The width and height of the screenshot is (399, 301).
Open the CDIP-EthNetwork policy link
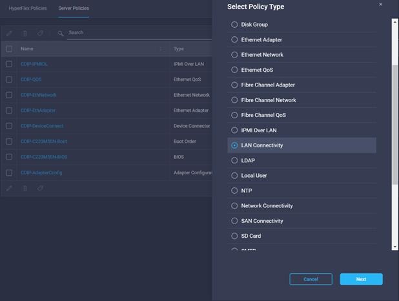39,95
